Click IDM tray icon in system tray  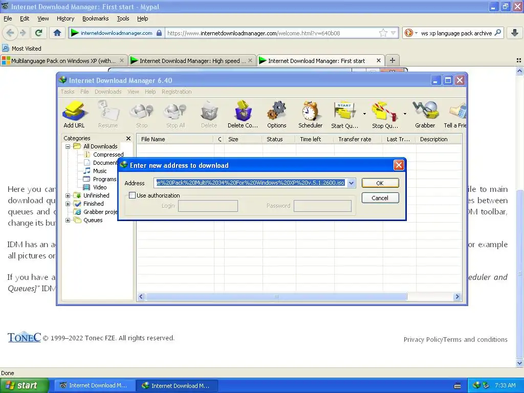pyautogui.click(x=476, y=385)
